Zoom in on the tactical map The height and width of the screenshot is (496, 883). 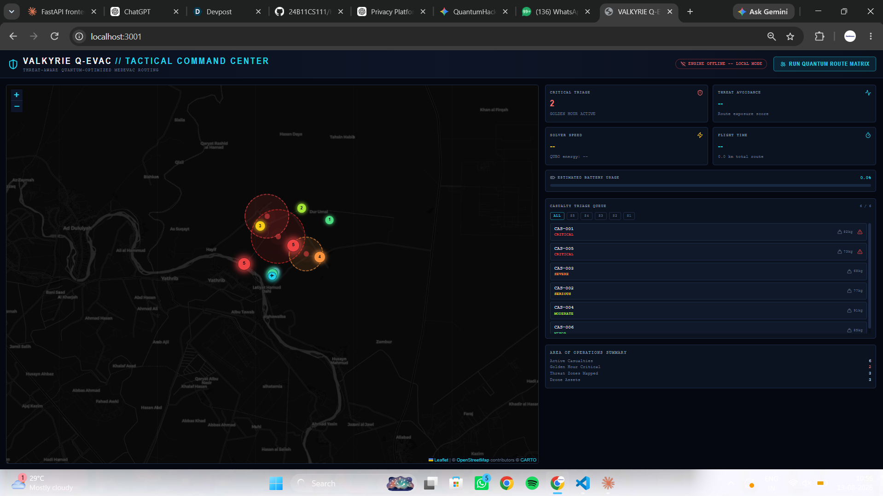tap(17, 95)
